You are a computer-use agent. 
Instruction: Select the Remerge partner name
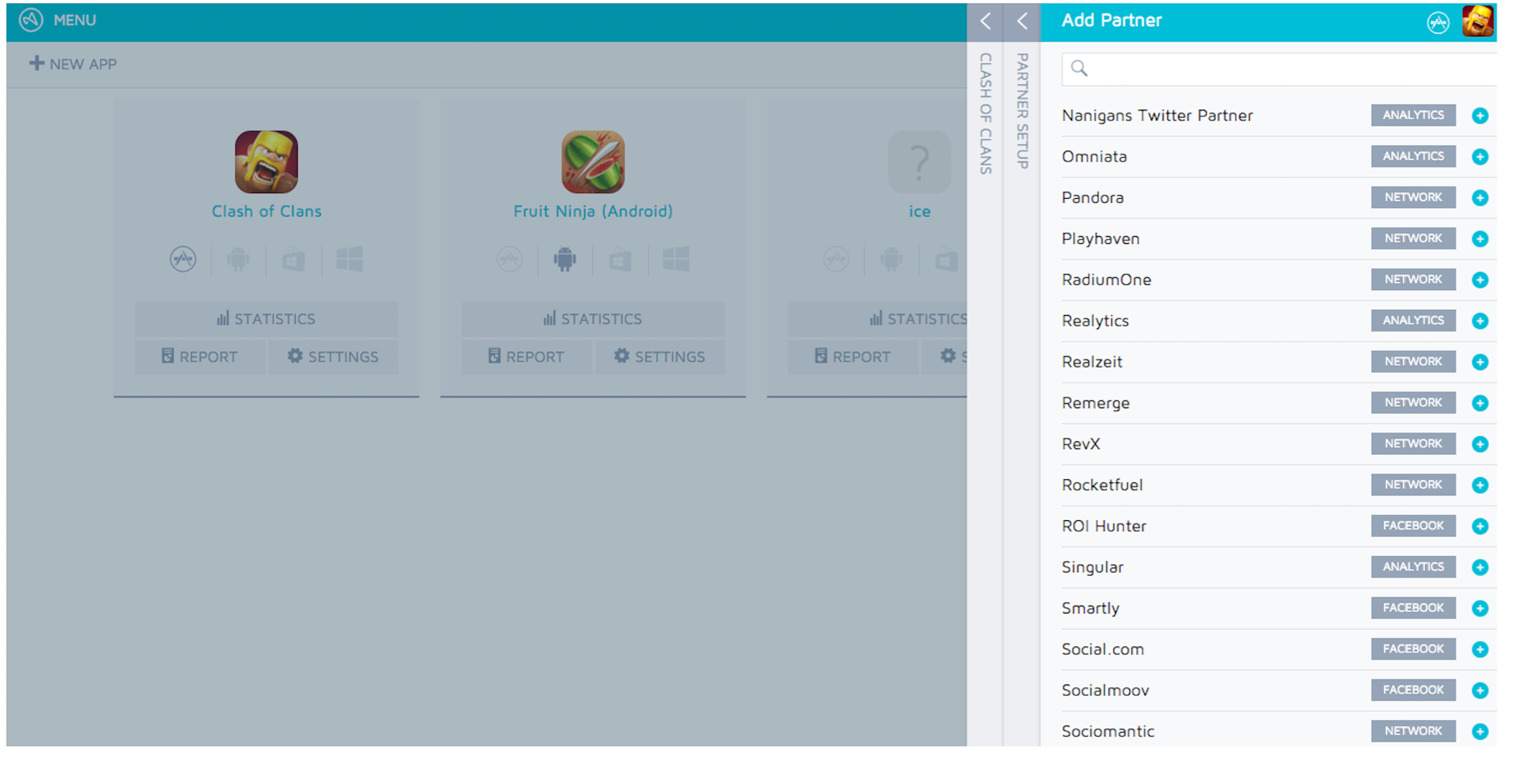click(x=1096, y=403)
